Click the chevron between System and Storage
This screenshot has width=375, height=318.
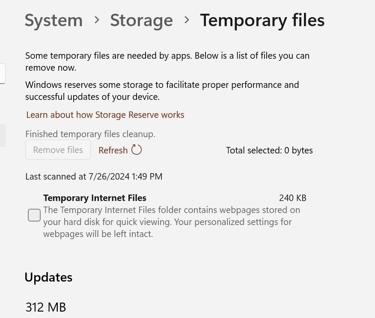pos(97,20)
